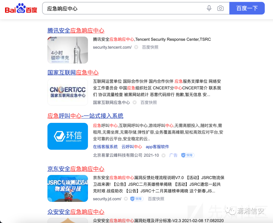Image resolution: width=273 pixels, height=223 pixels.
Task: Open 应急呼叫中心-一站式接入系统 ad title
Action: (85, 116)
